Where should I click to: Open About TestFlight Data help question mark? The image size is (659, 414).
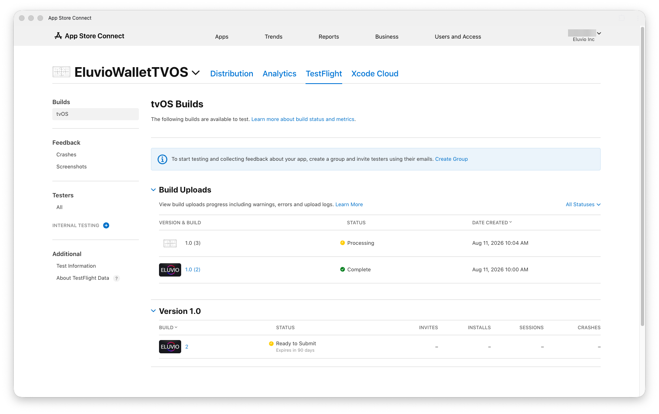[116, 278]
